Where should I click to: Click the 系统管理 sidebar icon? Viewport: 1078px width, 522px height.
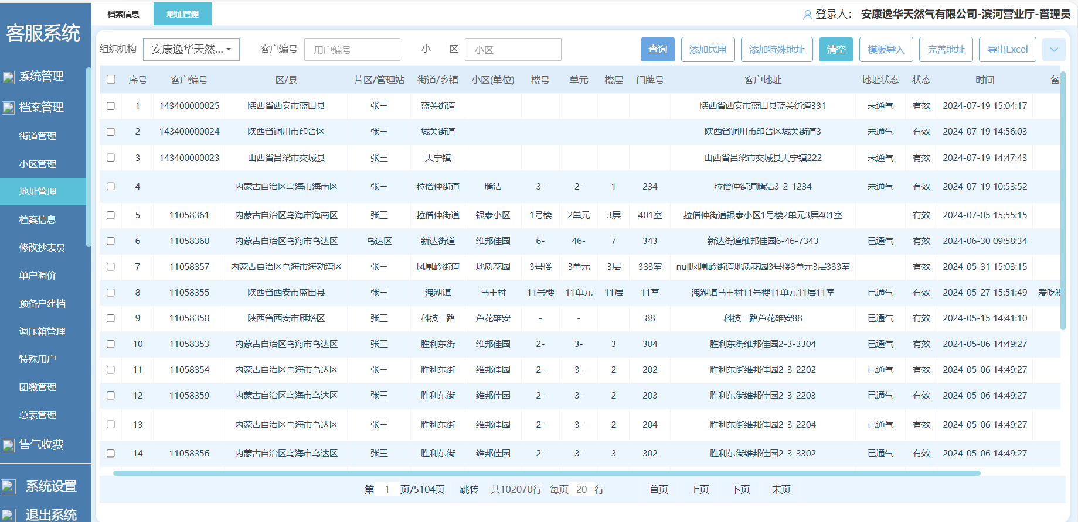8,77
